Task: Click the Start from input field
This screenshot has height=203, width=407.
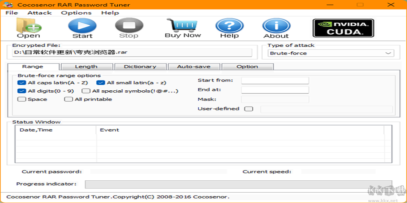Action: [x=275, y=81]
